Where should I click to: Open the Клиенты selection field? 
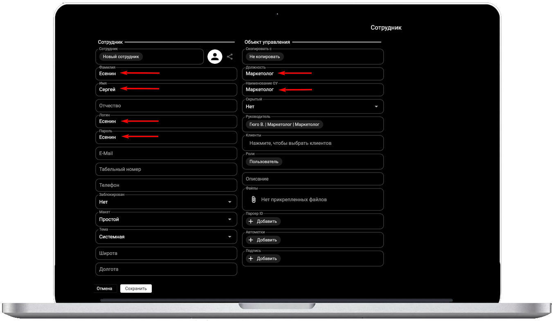(x=313, y=143)
